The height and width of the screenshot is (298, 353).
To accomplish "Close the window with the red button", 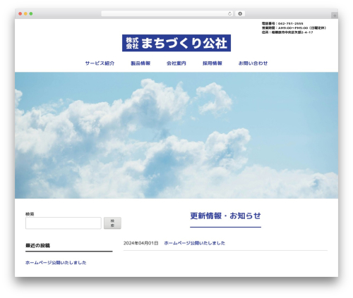I will (x=20, y=14).
